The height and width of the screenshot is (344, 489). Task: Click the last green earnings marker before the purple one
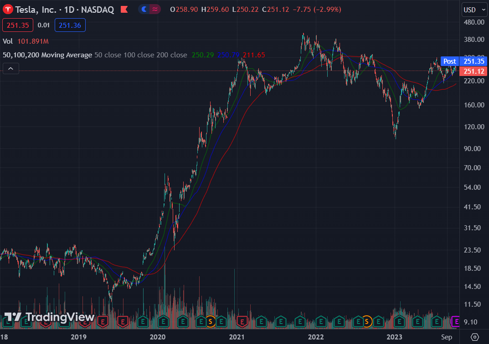click(437, 321)
